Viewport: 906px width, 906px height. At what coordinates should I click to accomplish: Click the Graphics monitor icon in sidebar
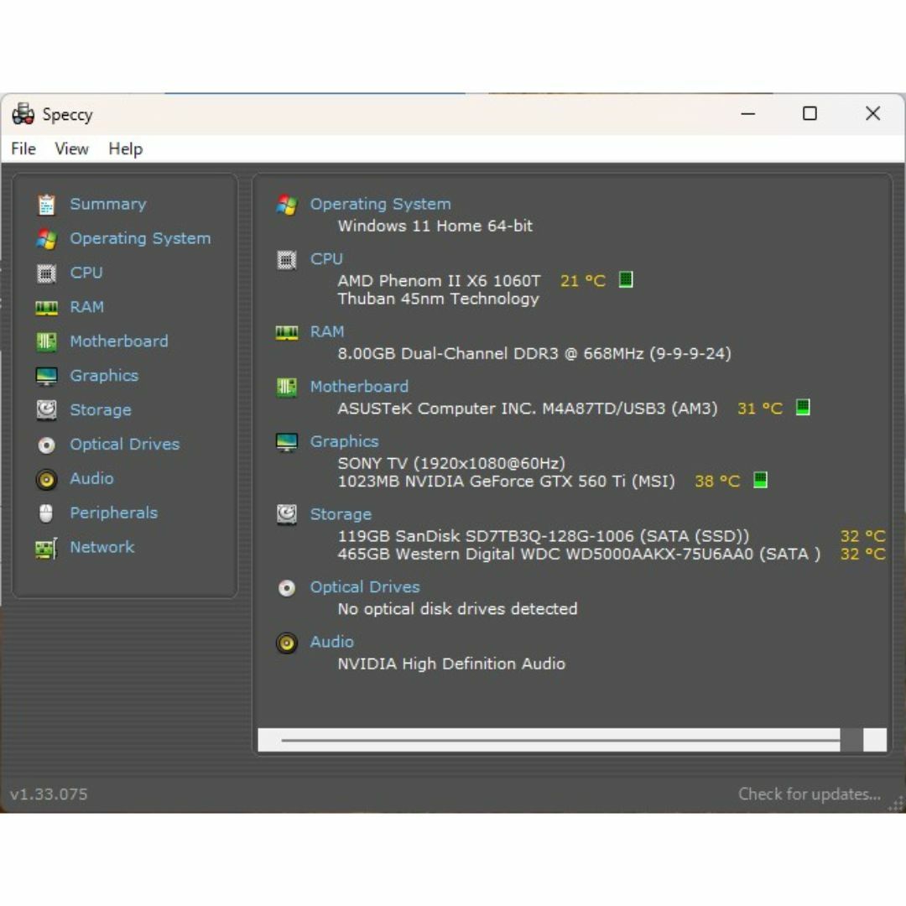click(x=46, y=376)
